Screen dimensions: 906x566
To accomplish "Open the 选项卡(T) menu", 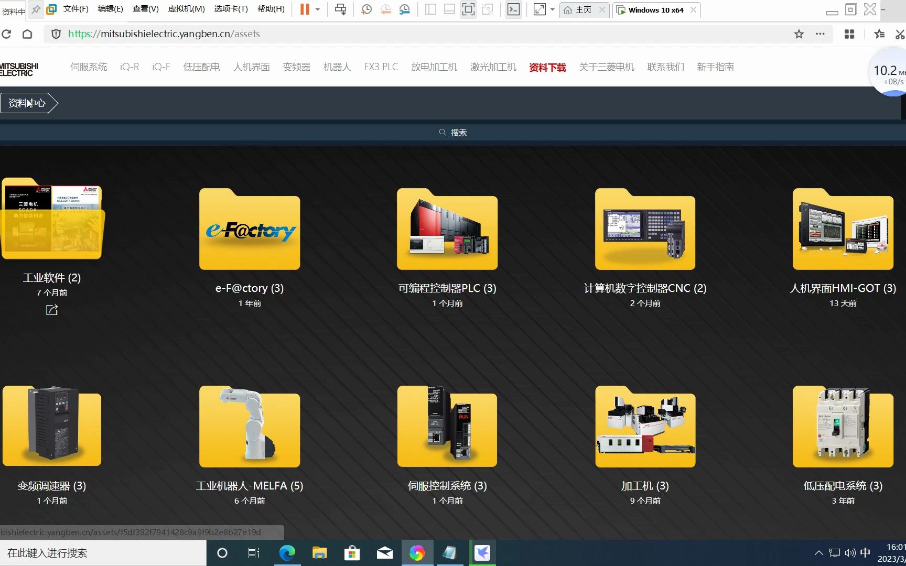I will tap(231, 9).
